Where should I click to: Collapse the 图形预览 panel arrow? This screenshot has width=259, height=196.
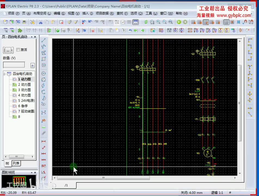point(32,173)
